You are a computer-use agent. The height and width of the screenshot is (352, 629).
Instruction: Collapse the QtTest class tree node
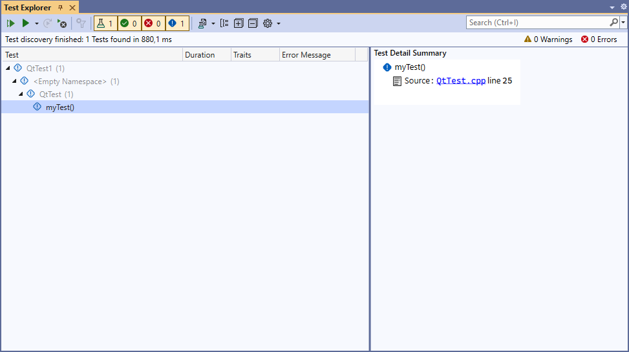[x=21, y=94]
